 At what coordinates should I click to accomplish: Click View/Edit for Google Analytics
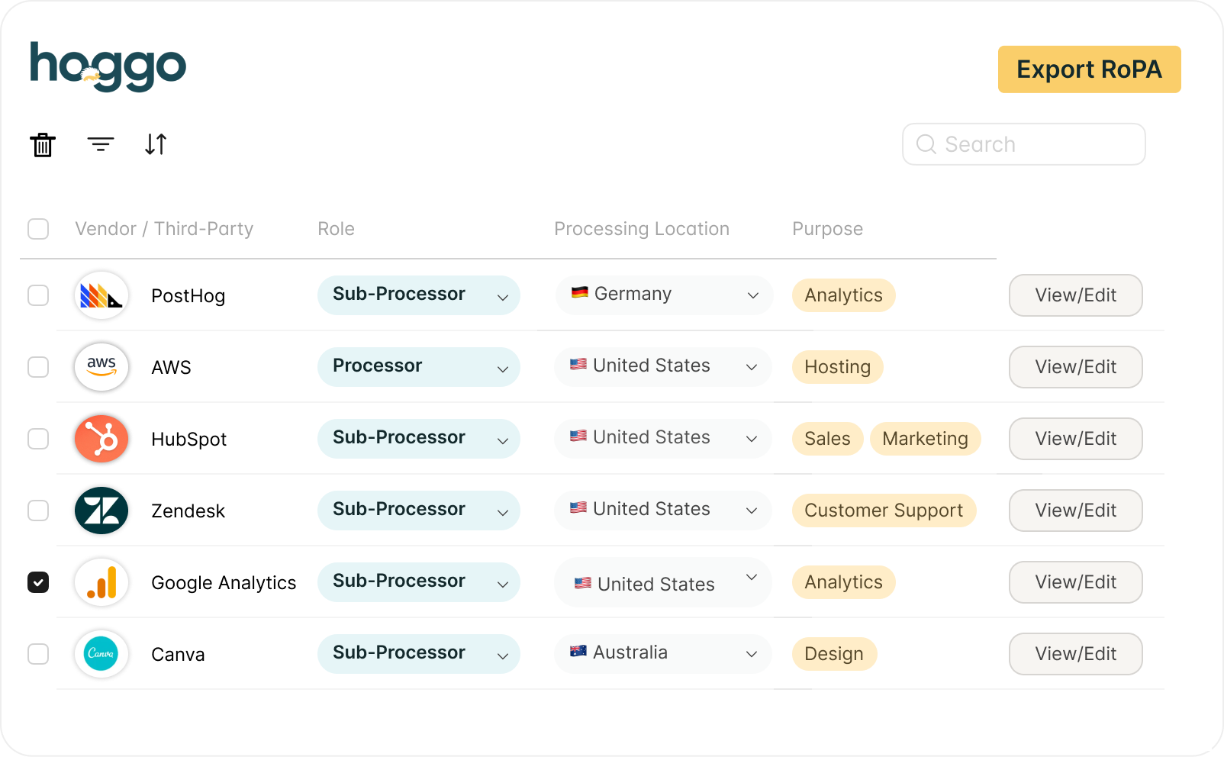1076,582
